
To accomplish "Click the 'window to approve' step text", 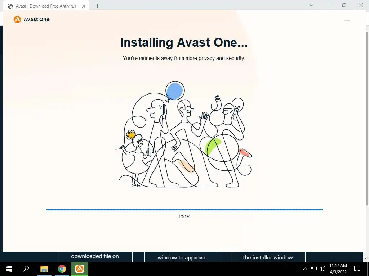I will [182, 257].
